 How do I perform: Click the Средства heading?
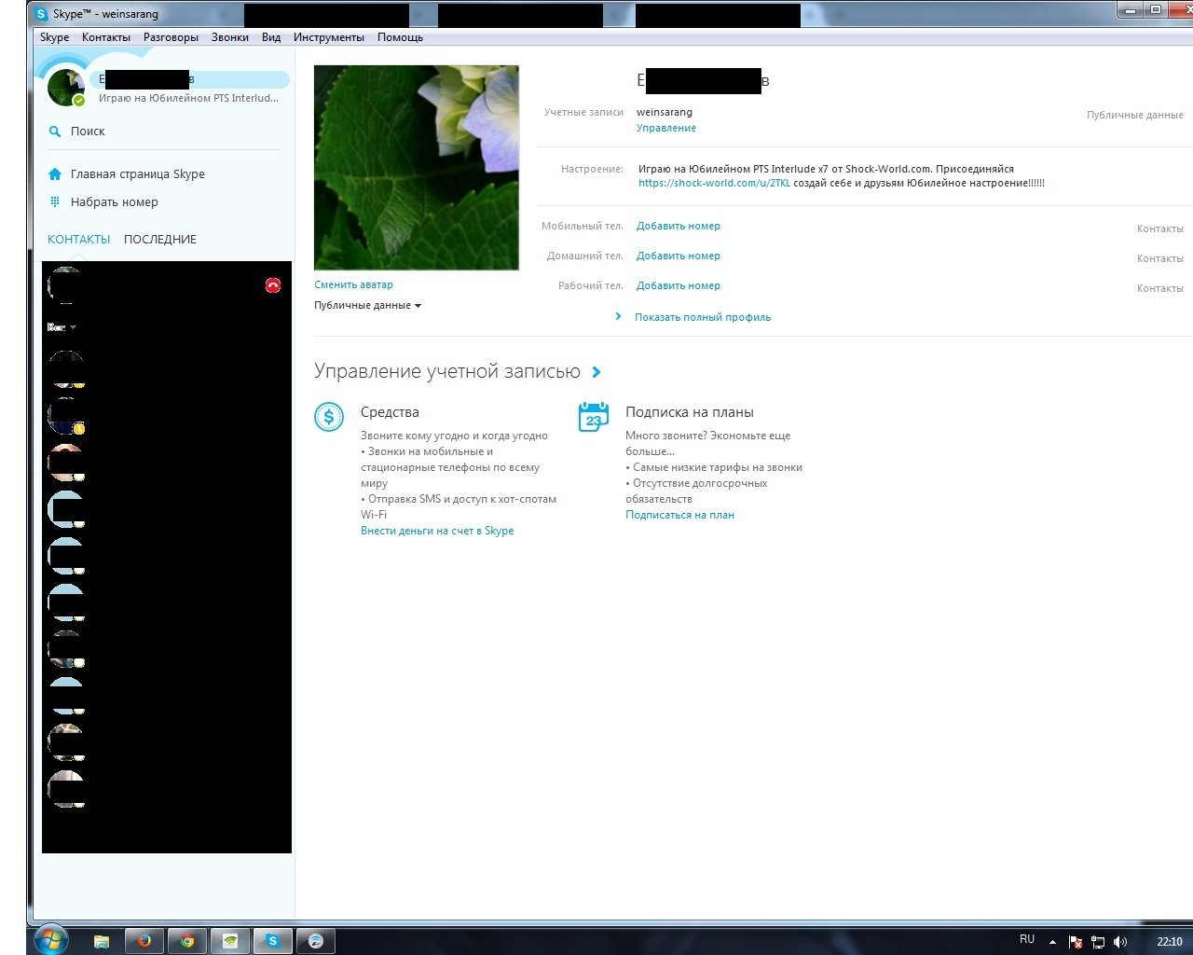click(x=390, y=412)
